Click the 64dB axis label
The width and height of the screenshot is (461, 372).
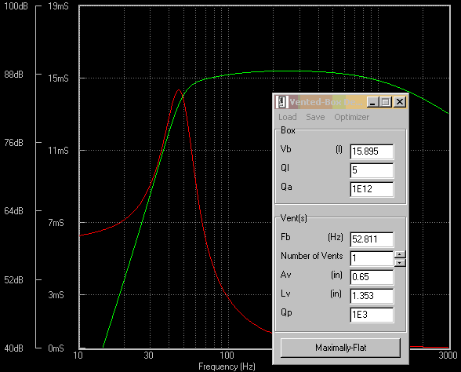(x=13, y=211)
